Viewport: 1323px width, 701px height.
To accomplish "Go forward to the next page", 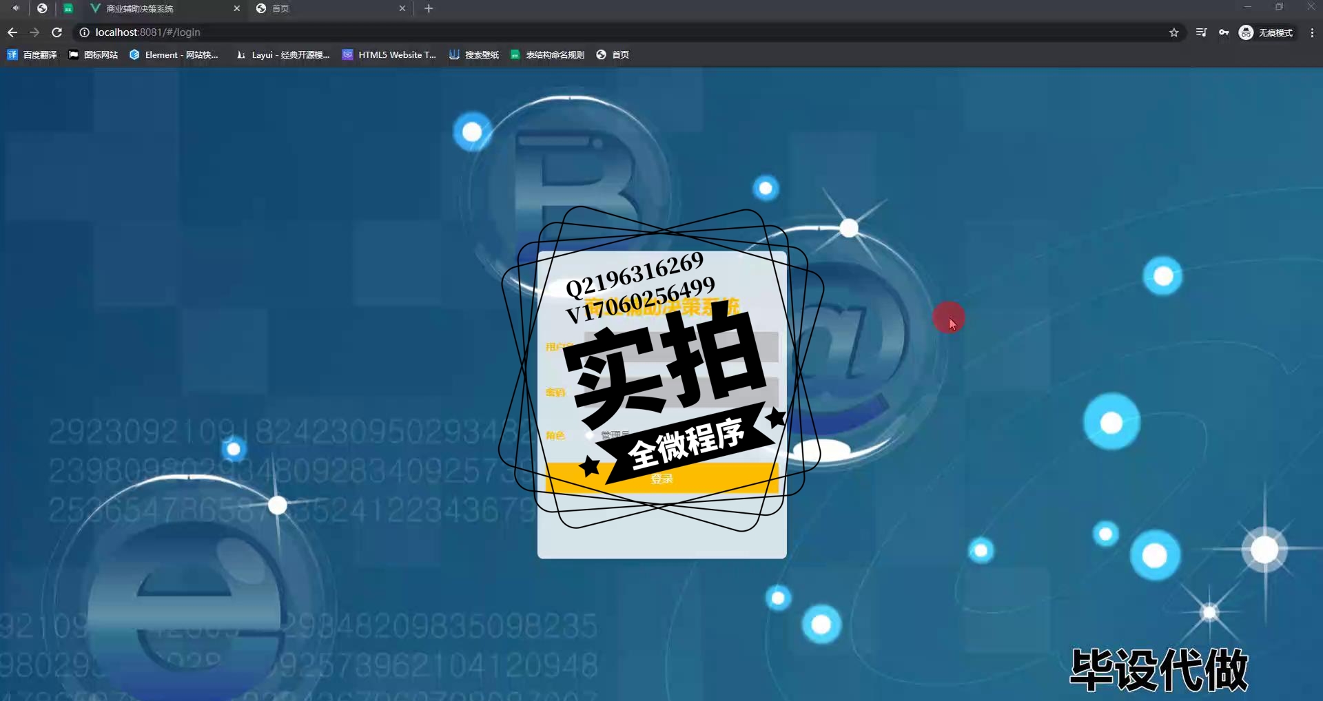I will coord(34,32).
